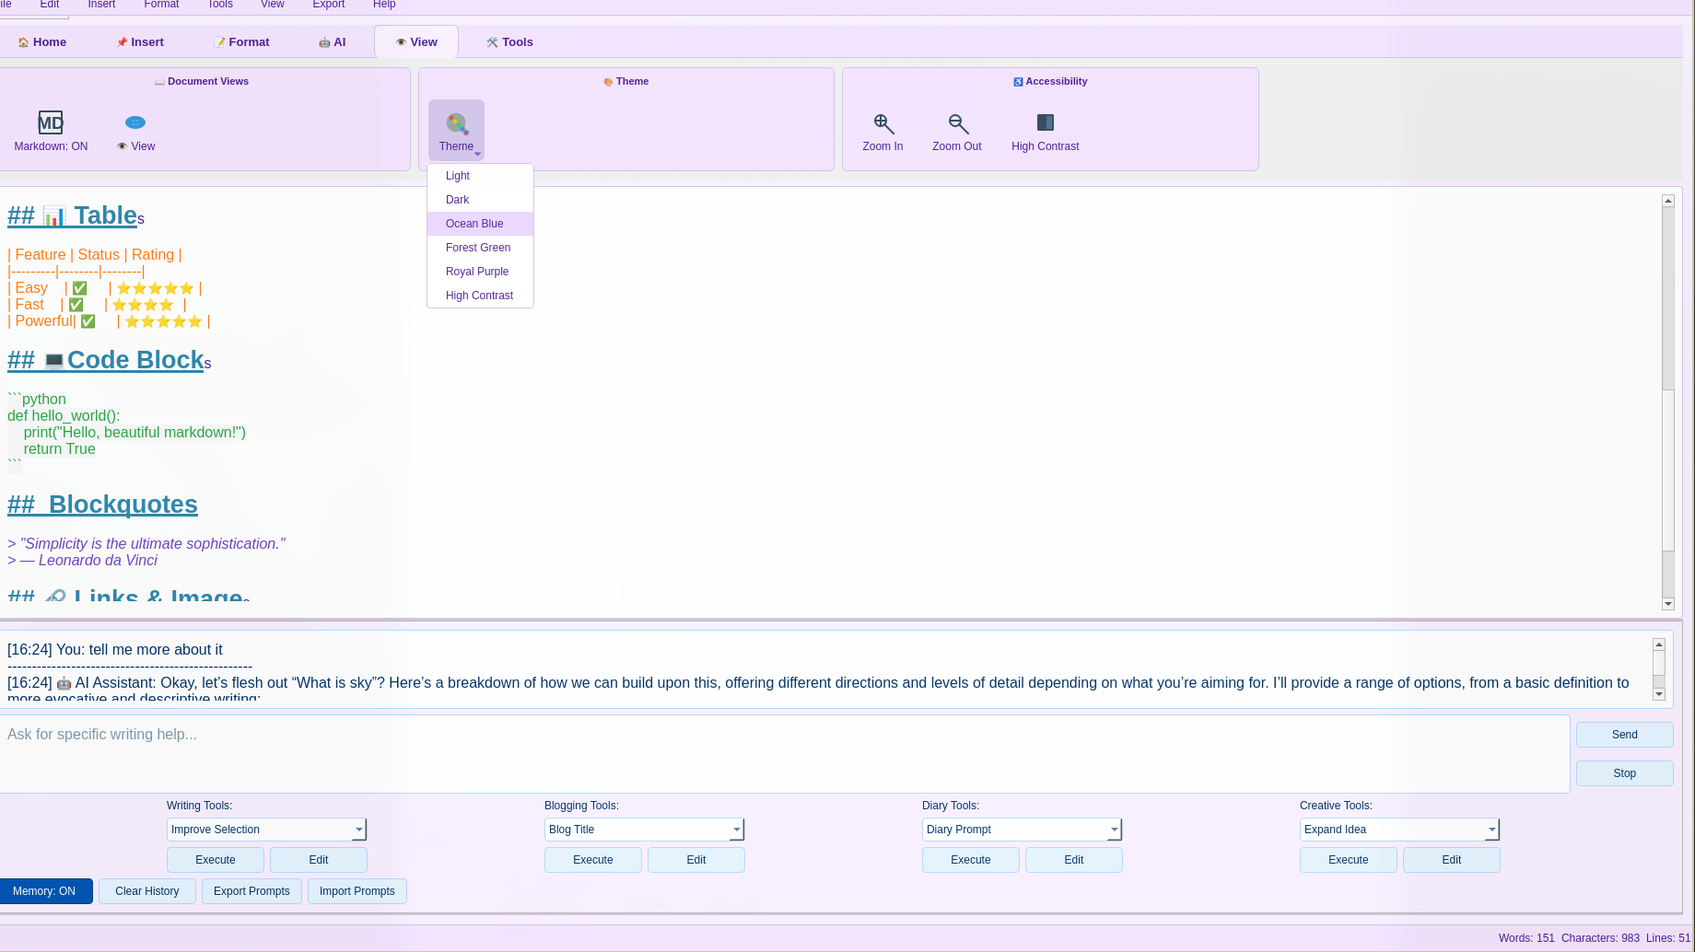Open the AI ribbon tab robot icon

click(x=323, y=41)
